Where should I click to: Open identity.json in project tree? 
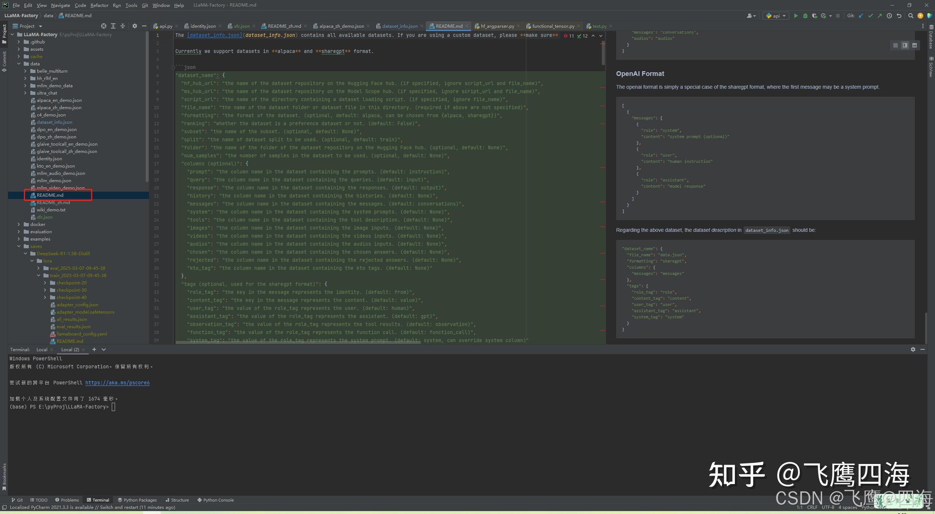[49, 158]
